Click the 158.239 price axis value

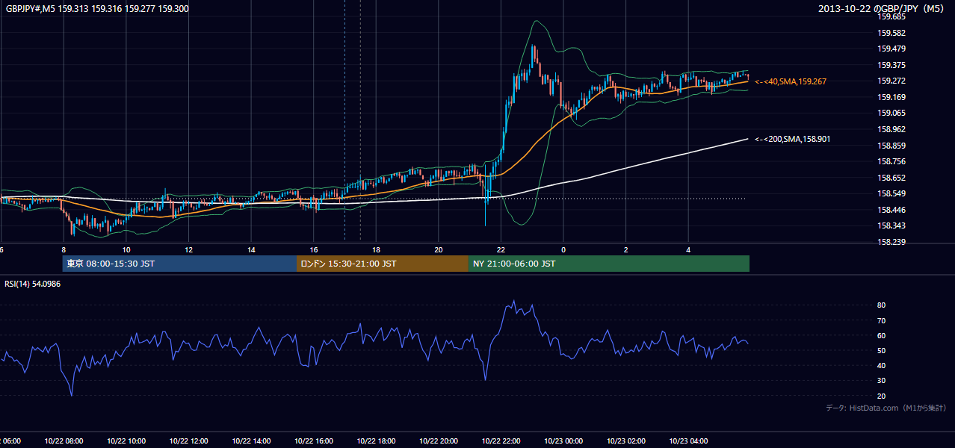click(x=891, y=242)
